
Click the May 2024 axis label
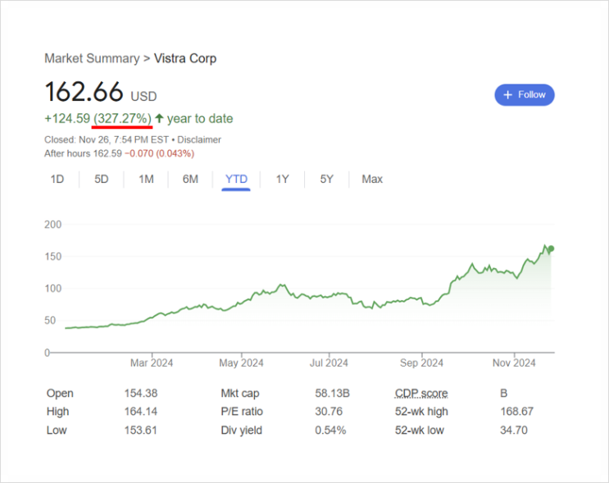(241, 363)
